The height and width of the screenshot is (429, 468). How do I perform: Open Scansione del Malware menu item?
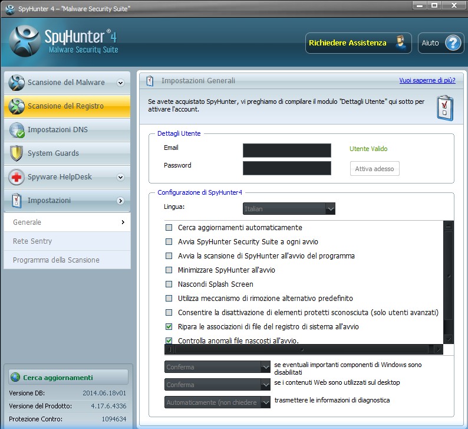pyautogui.click(x=67, y=83)
